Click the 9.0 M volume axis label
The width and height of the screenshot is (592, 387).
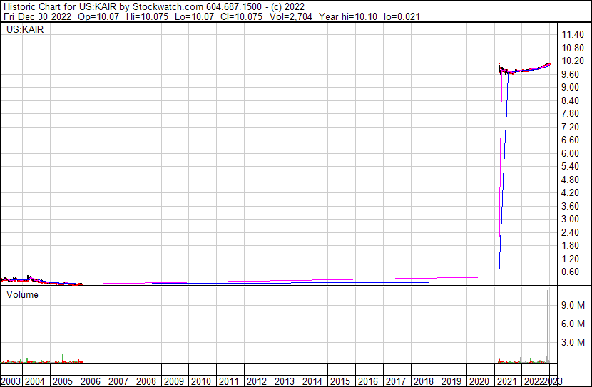[x=573, y=305]
